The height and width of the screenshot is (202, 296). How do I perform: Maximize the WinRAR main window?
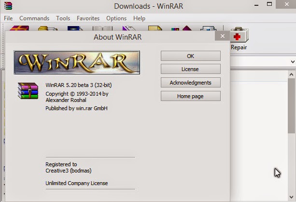[269, 4]
